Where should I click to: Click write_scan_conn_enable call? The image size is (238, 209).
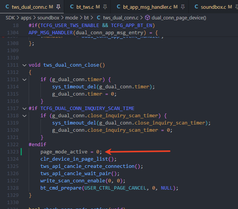[x=73, y=181]
